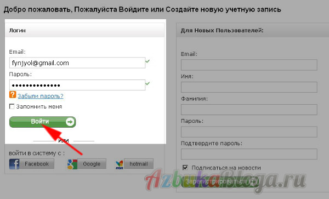Sign in with the hotmail button

coord(139,164)
